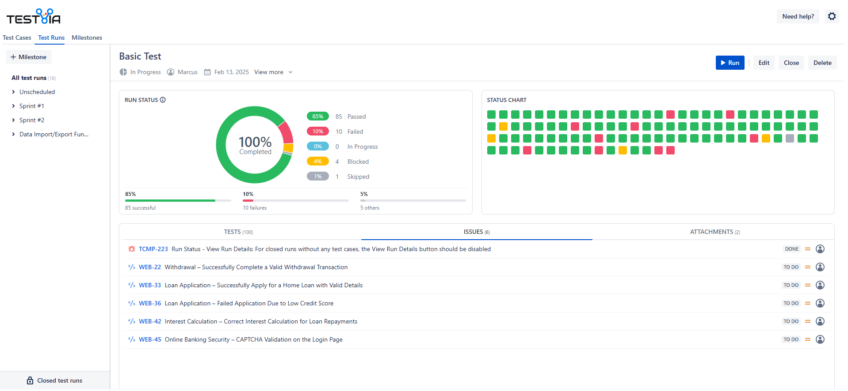Switch to the Tests tab

(238, 232)
